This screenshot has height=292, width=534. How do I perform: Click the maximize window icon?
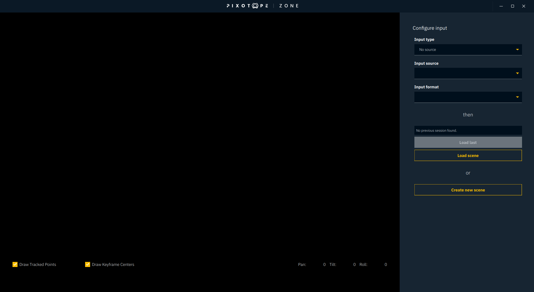[512, 6]
